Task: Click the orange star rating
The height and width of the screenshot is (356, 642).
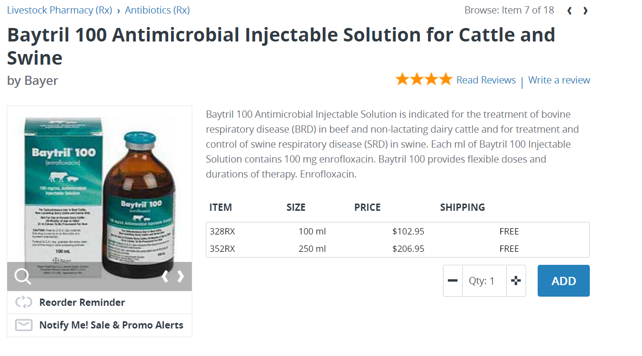Action: 424,80
